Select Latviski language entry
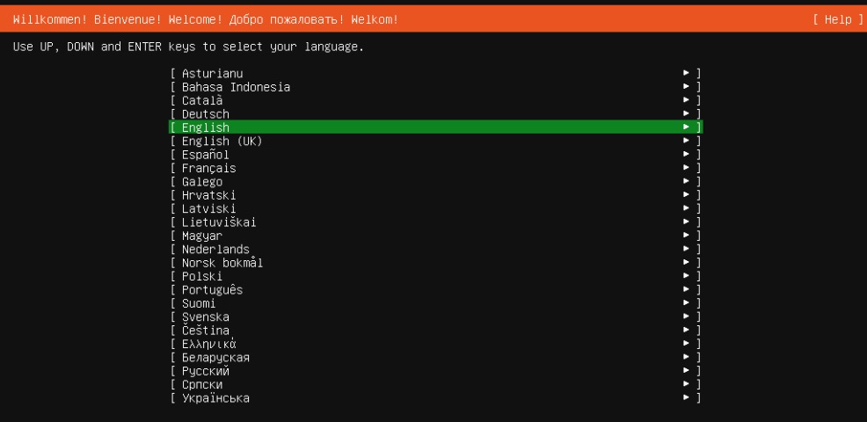867x422 pixels. pyautogui.click(x=436, y=208)
